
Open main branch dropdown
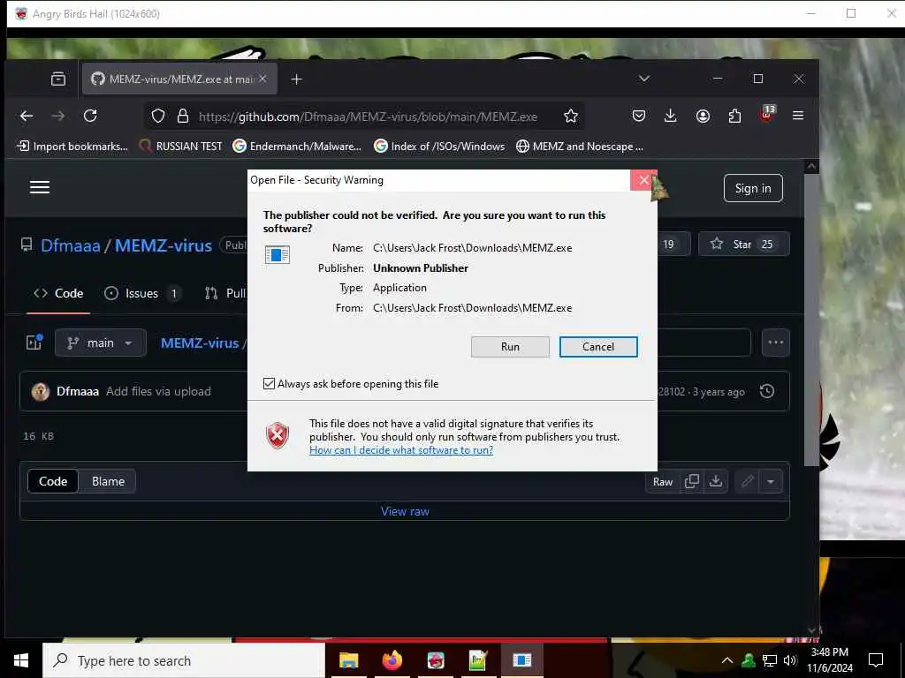click(x=101, y=343)
